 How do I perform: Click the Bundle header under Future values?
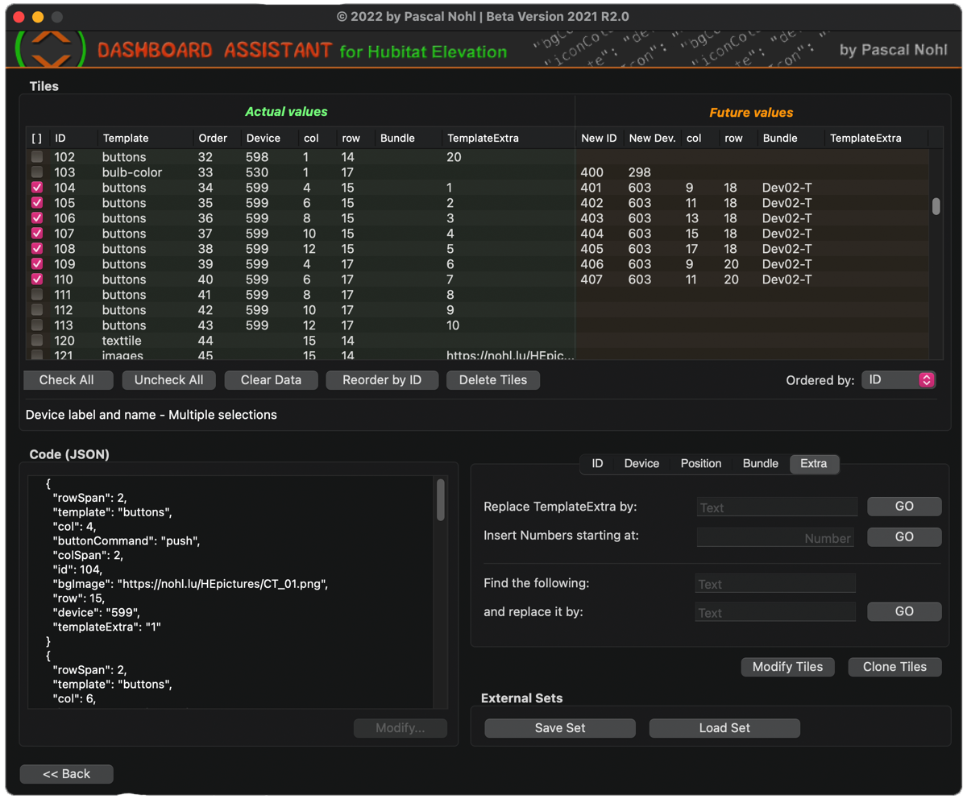click(780, 139)
